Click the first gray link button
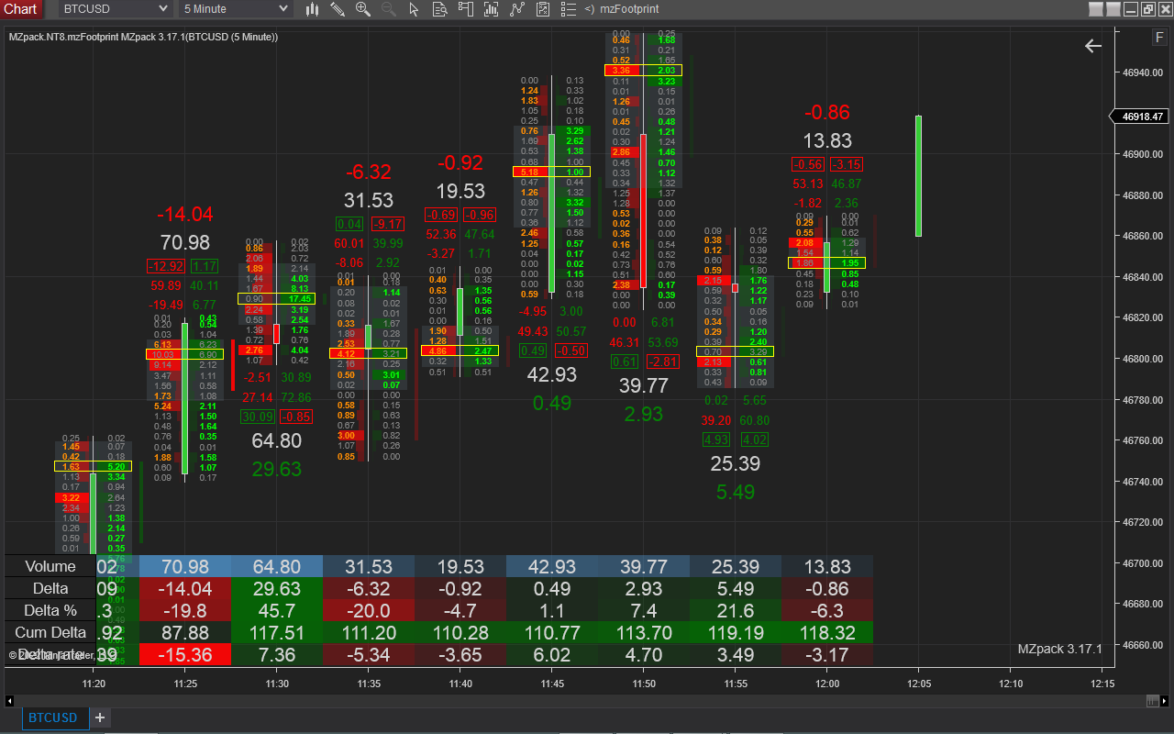 (1096, 9)
